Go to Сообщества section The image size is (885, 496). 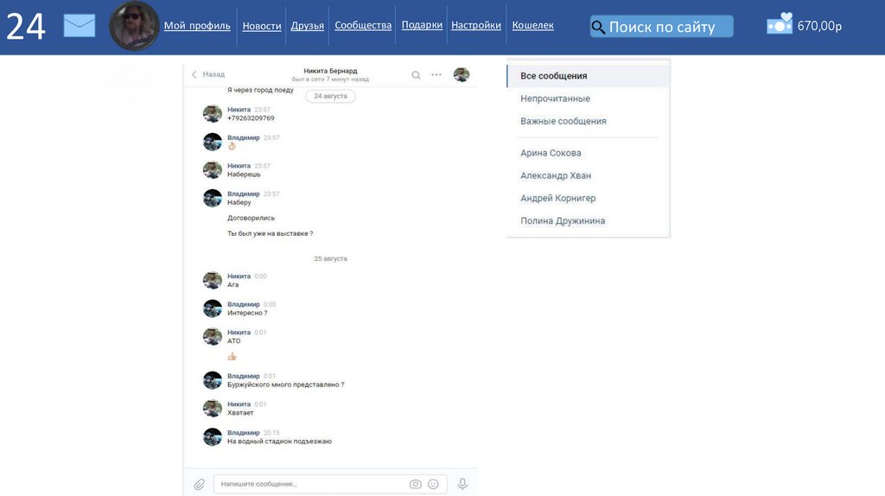(x=363, y=26)
